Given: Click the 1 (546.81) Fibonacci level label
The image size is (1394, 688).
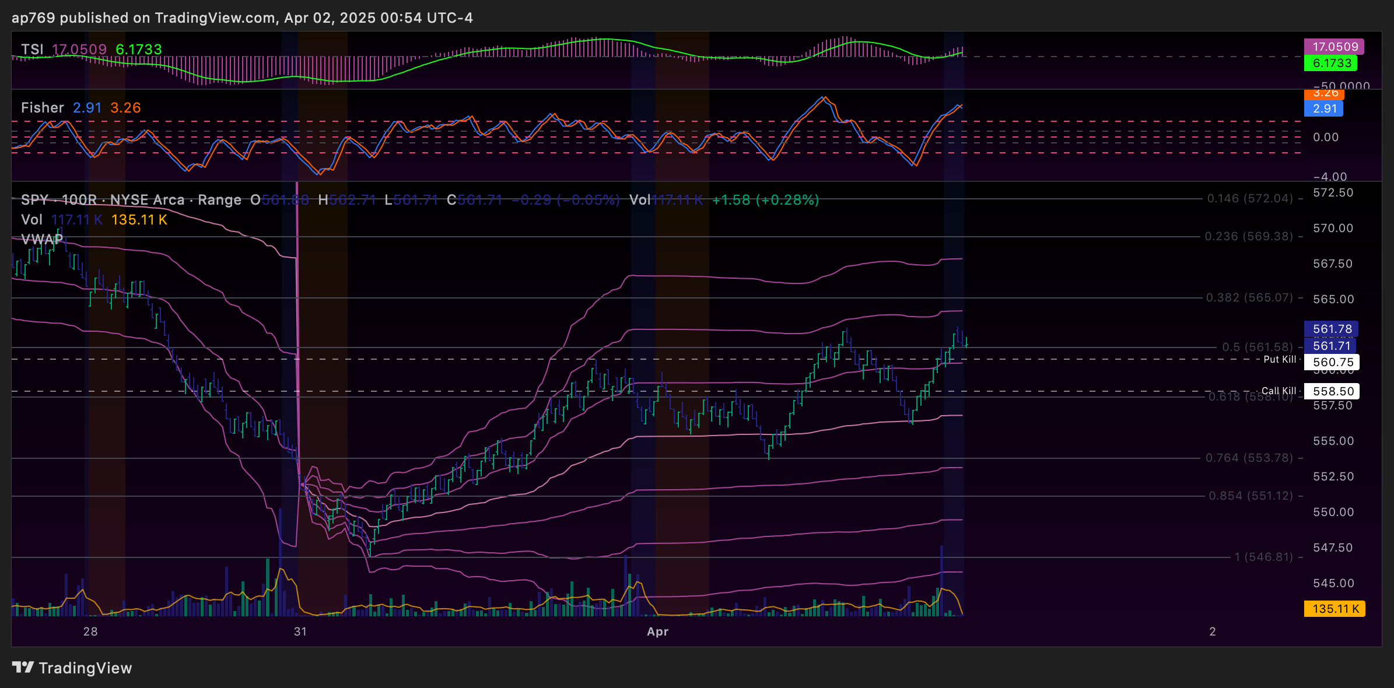Looking at the screenshot, I should pos(1264,557).
